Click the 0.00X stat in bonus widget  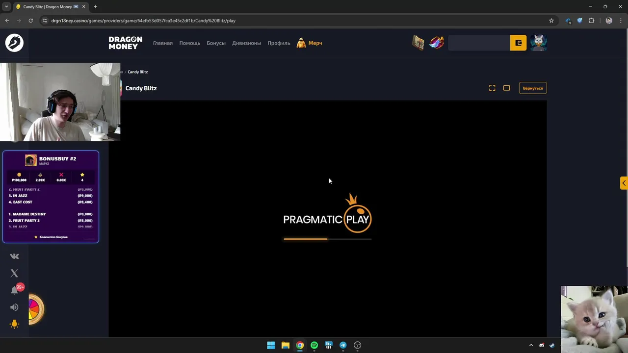[x=61, y=177]
